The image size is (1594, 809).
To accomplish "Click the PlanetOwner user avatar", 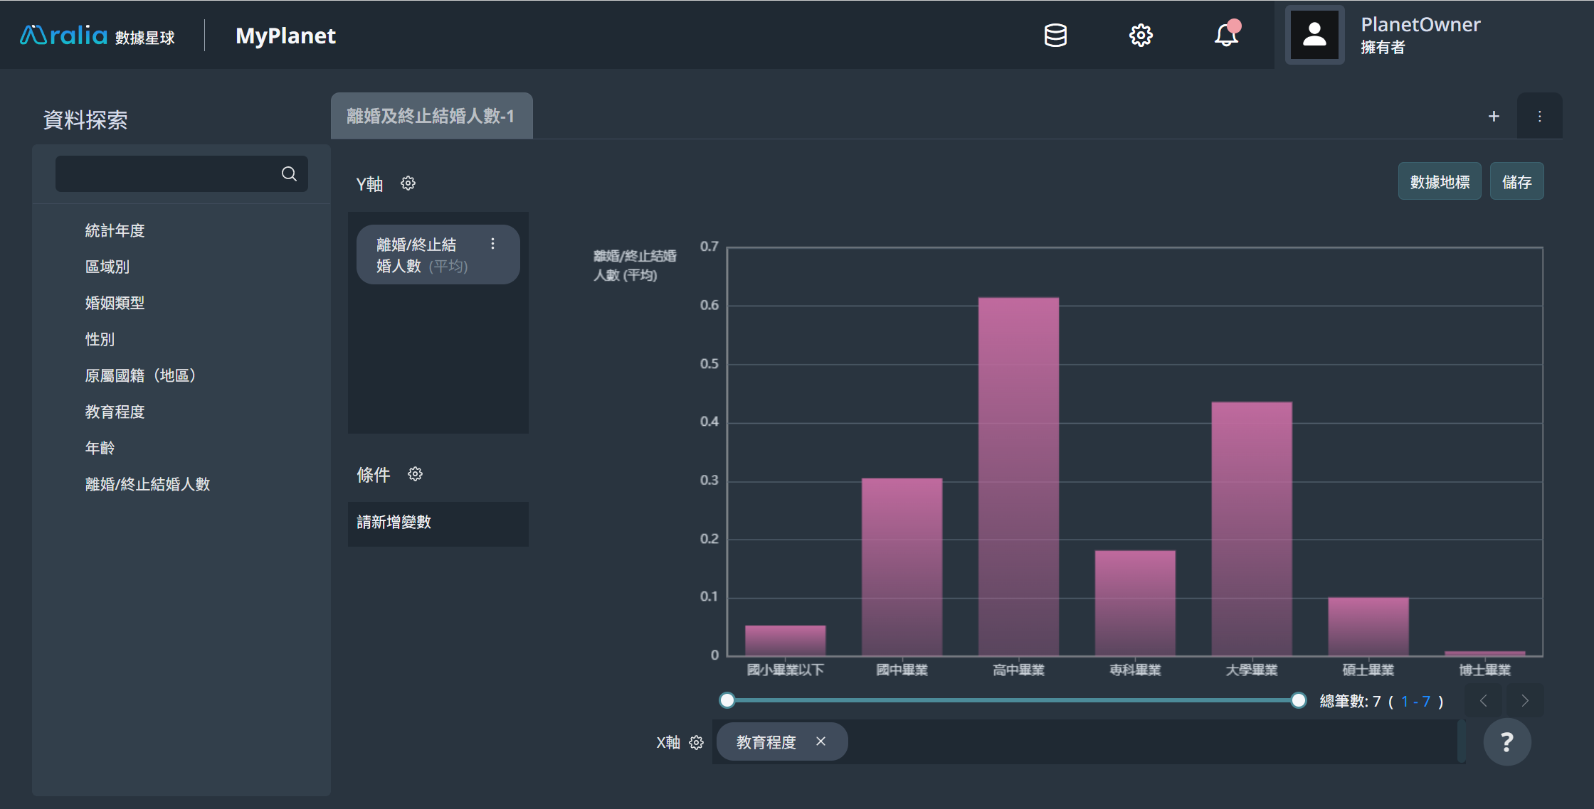I will coord(1314,35).
